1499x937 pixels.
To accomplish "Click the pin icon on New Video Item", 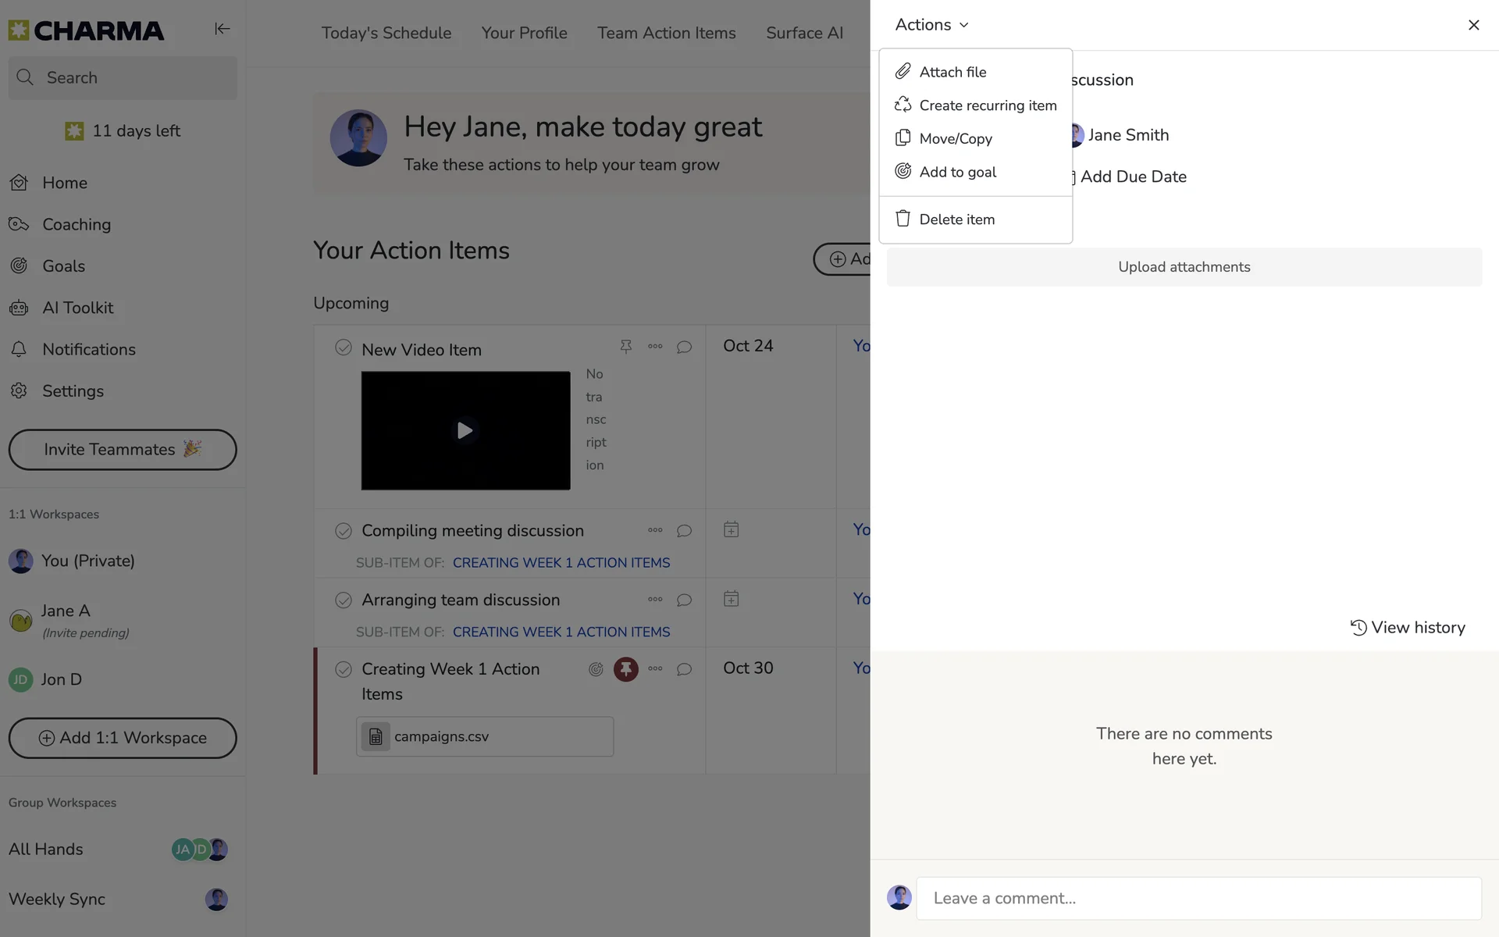I will (x=625, y=346).
